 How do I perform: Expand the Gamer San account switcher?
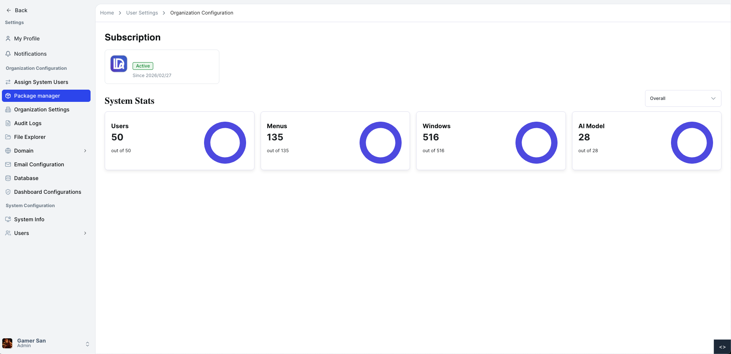pyautogui.click(x=87, y=343)
